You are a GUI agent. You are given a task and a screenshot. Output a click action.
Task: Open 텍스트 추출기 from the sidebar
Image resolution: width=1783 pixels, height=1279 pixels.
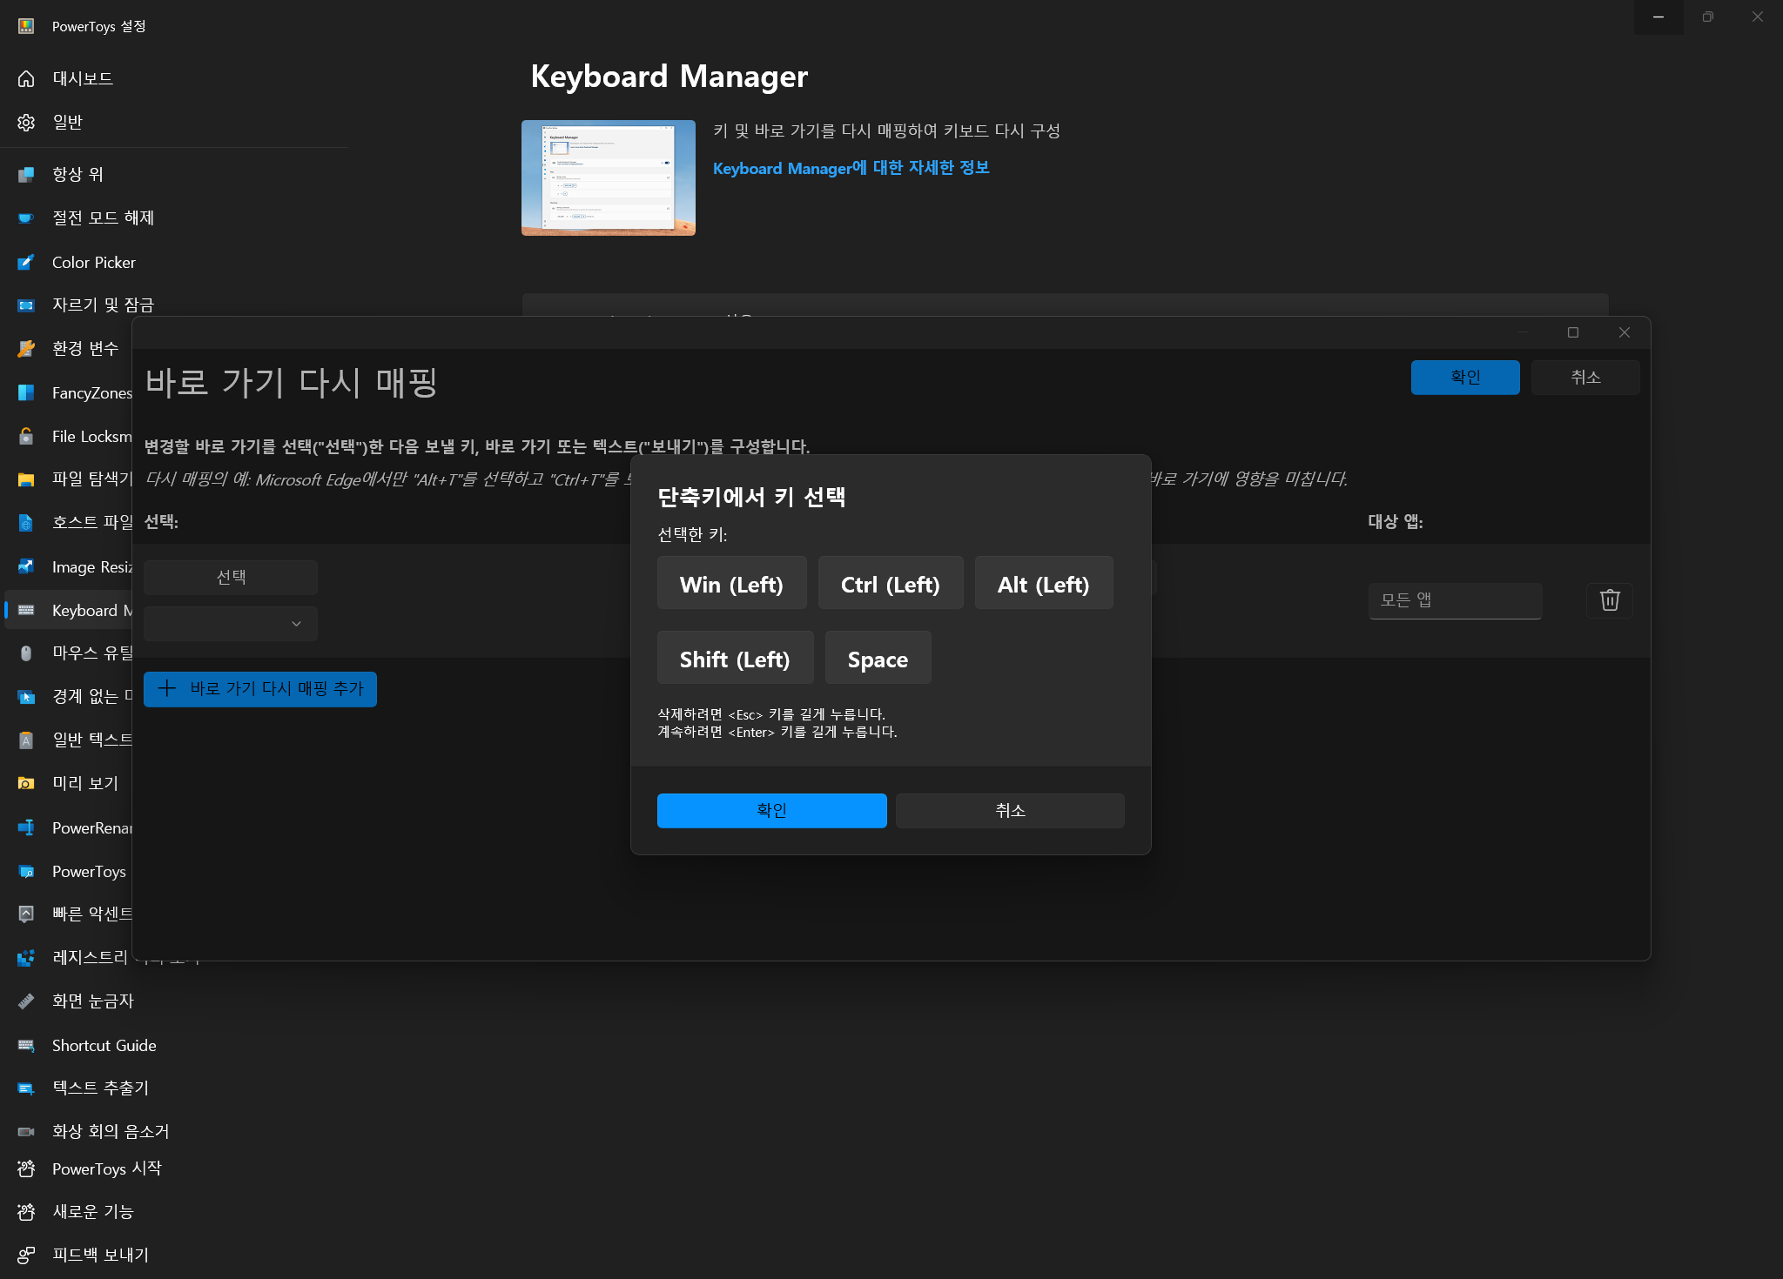point(100,1088)
